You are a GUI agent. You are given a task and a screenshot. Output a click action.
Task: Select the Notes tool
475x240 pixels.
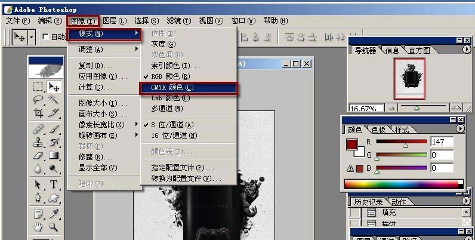tap(38, 214)
